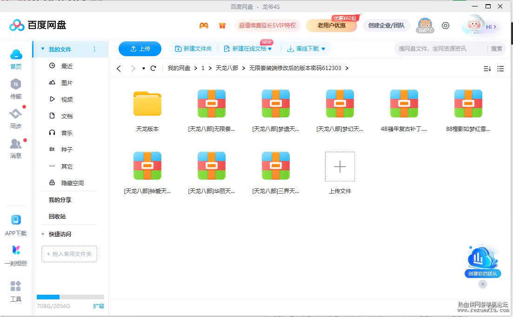Go back with the left arrow
The height and width of the screenshot is (317, 513).
(119, 68)
